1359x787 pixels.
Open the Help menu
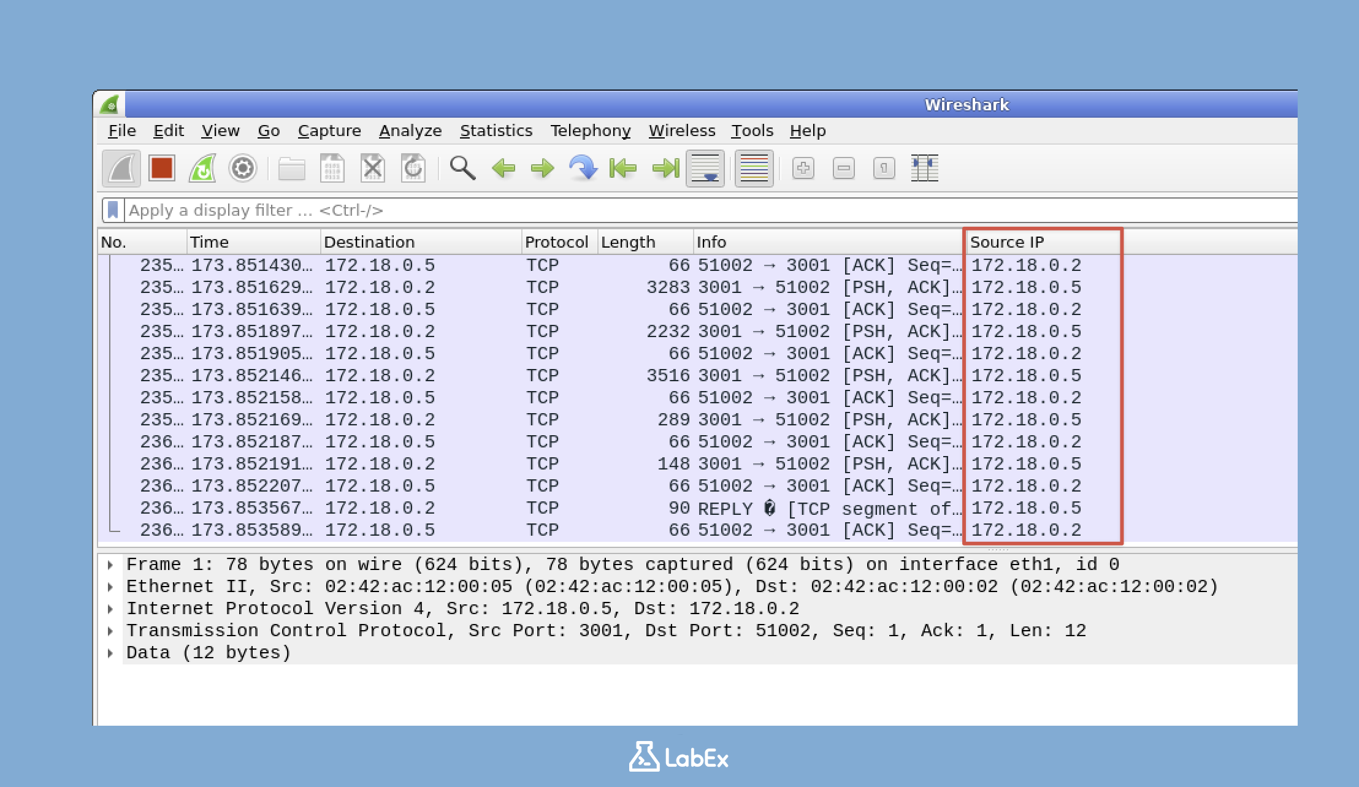808,131
